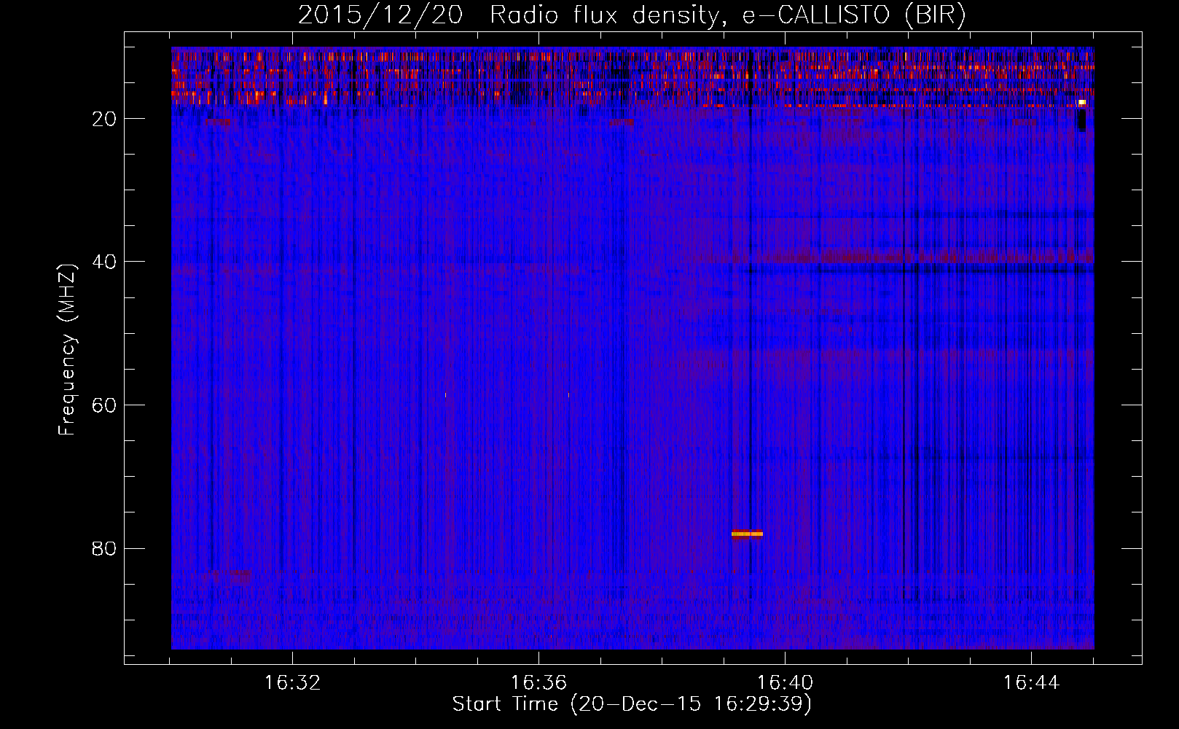Image resolution: width=1179 pixels, height=729 pixels.
Task: Click the 40 MHz frequency tick label
Action: click(x=104, y=262)
